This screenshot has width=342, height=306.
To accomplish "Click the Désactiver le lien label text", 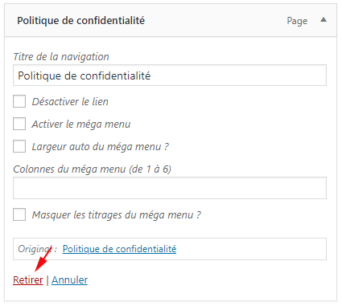I will [x=70, y=101].
